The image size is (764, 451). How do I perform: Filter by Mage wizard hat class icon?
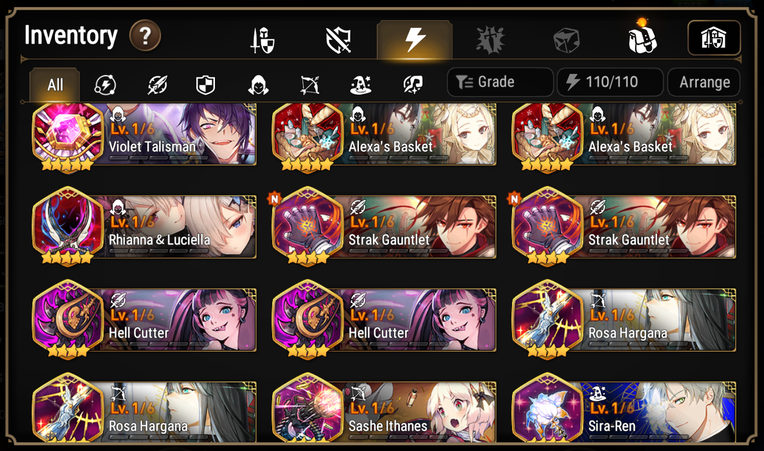tap(361, 85)
